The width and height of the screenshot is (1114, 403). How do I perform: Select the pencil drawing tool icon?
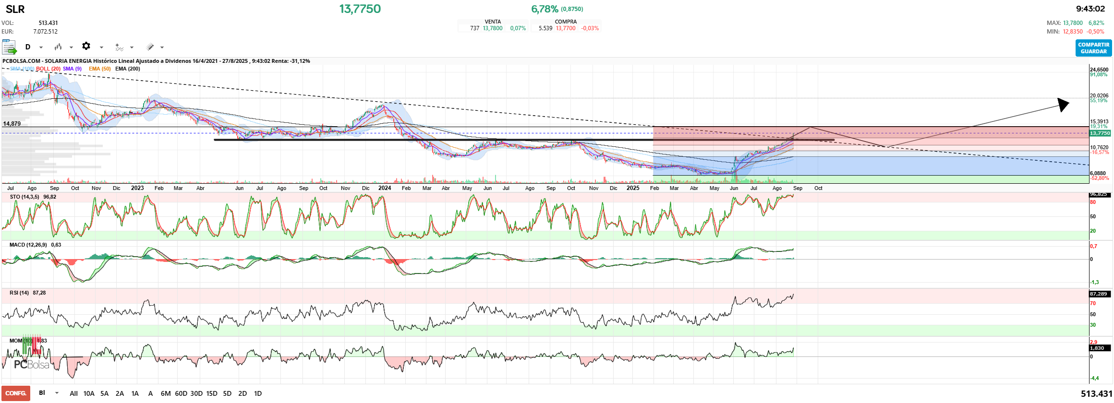point(150,47)
